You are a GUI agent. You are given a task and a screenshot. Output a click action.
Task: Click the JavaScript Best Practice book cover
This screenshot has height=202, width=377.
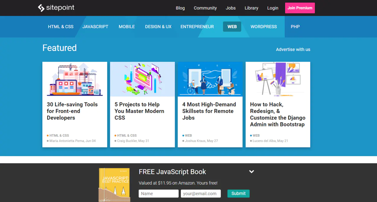[115, 185]
